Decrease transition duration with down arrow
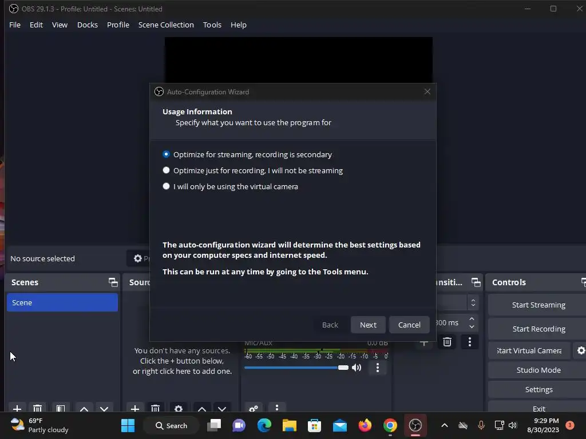The image size is (586, 439). point(472,326)
